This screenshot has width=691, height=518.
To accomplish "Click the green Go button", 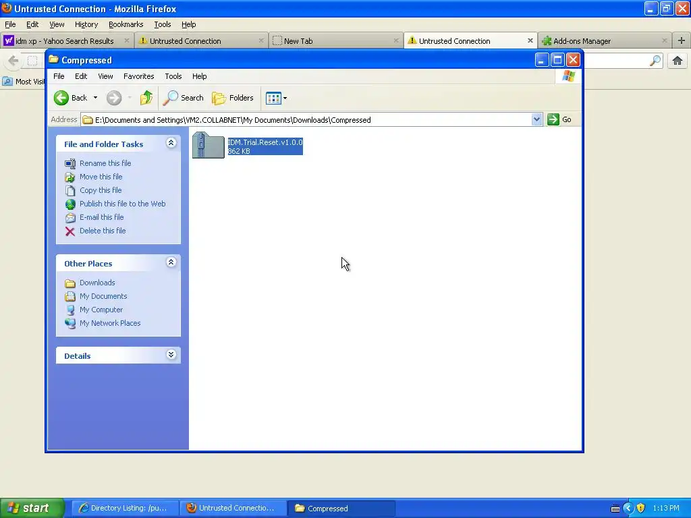I will pyautogui.click(x=559, y=119).
